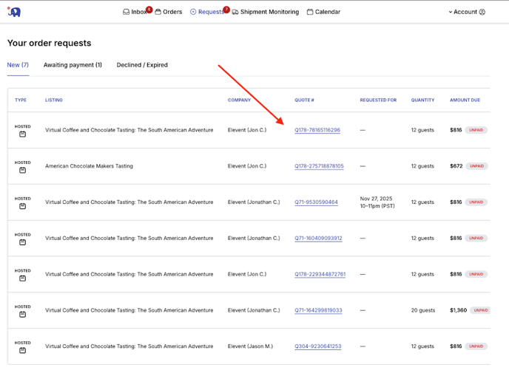Open the Calendar icon in navigation
Image resolution: width=509 pixels, height=387 pixels.
pyautogui.click(x=310, y=12)
